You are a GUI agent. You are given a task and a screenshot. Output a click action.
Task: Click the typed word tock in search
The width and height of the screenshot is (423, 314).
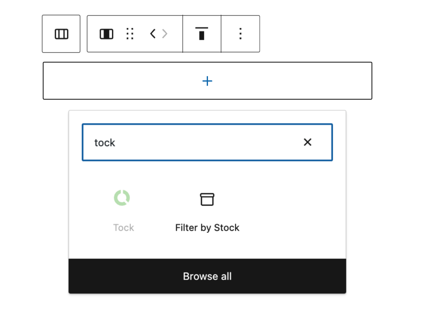105,142
